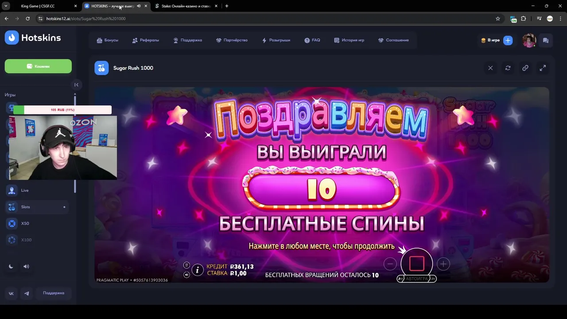Screen dimensions: 567x319
Task: Open a new browser tab
Action: [227, 6]
